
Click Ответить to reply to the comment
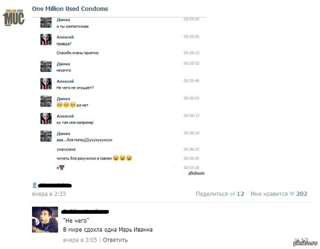tap(115, 240)
